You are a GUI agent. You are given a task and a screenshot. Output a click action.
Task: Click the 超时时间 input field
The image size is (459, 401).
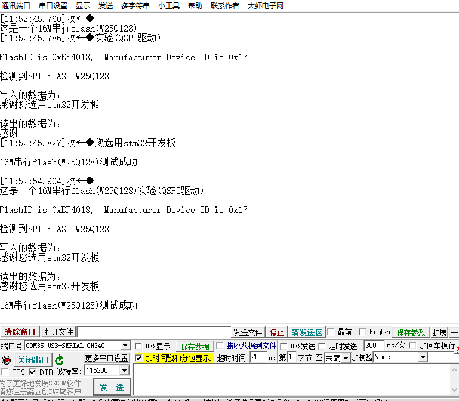258,357
